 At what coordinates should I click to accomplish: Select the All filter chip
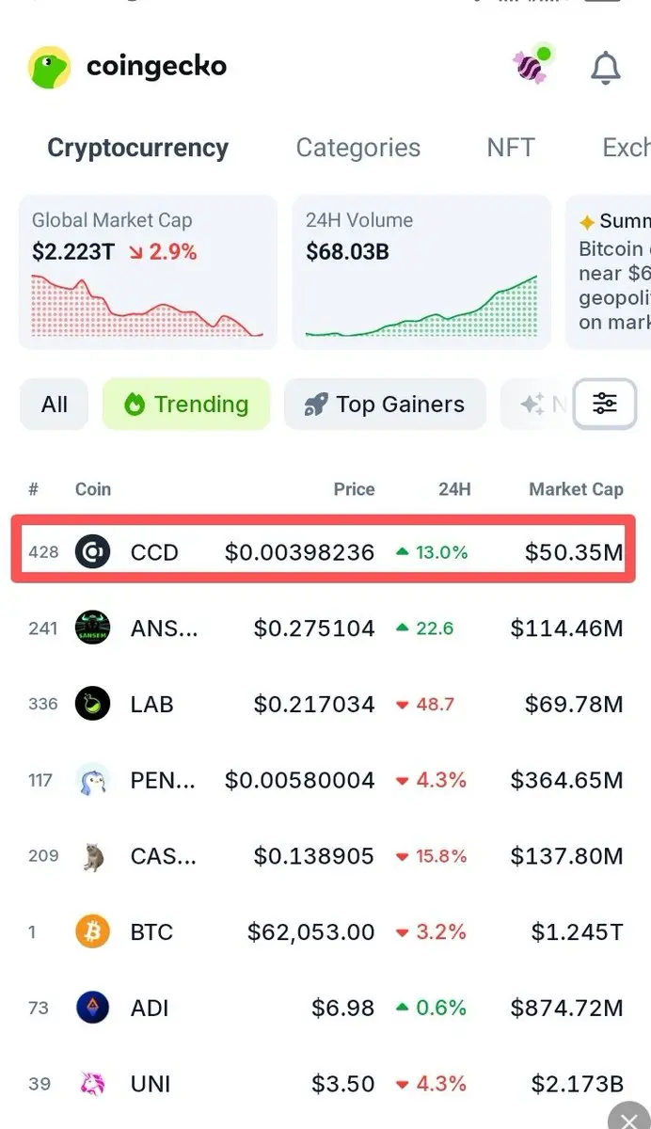55,405
